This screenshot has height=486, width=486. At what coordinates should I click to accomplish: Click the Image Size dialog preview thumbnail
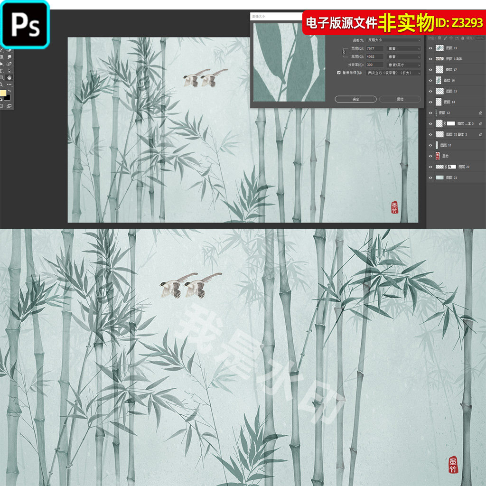pyautogui.click(x=289, y=62)
